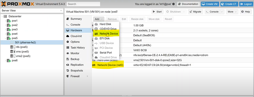Switch to Console tab in sidebar
This screenshot has height=97, width=254.
tap(78, 25)
